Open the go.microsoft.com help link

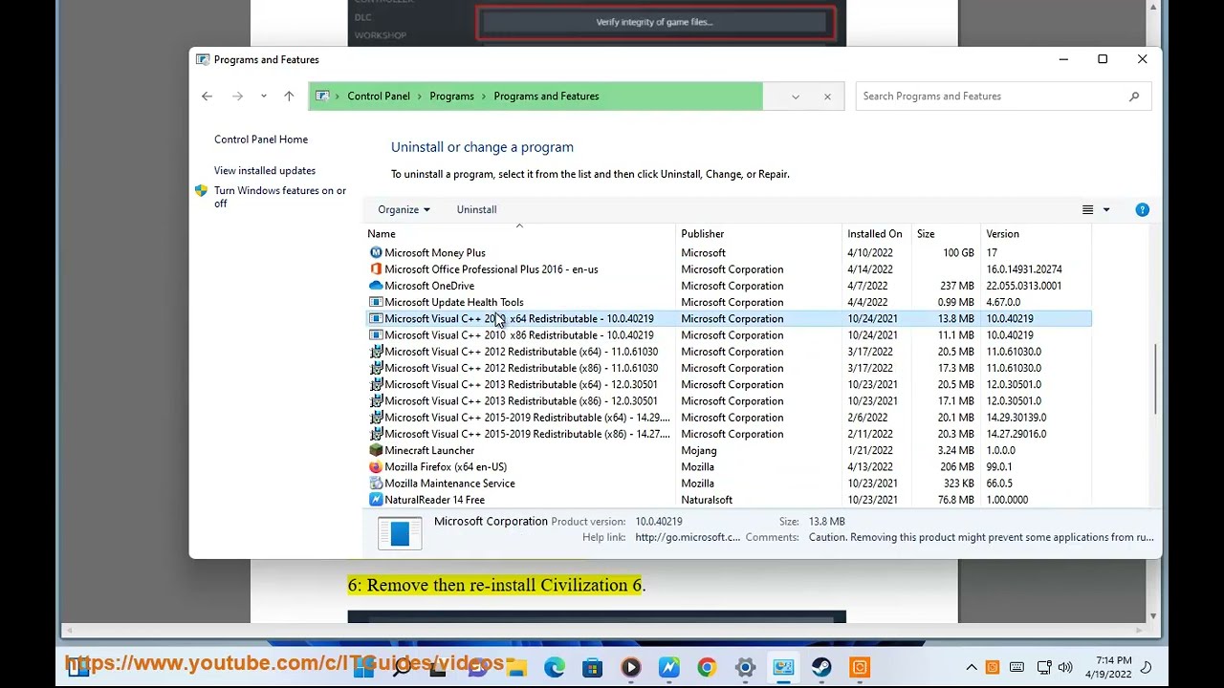688,537
